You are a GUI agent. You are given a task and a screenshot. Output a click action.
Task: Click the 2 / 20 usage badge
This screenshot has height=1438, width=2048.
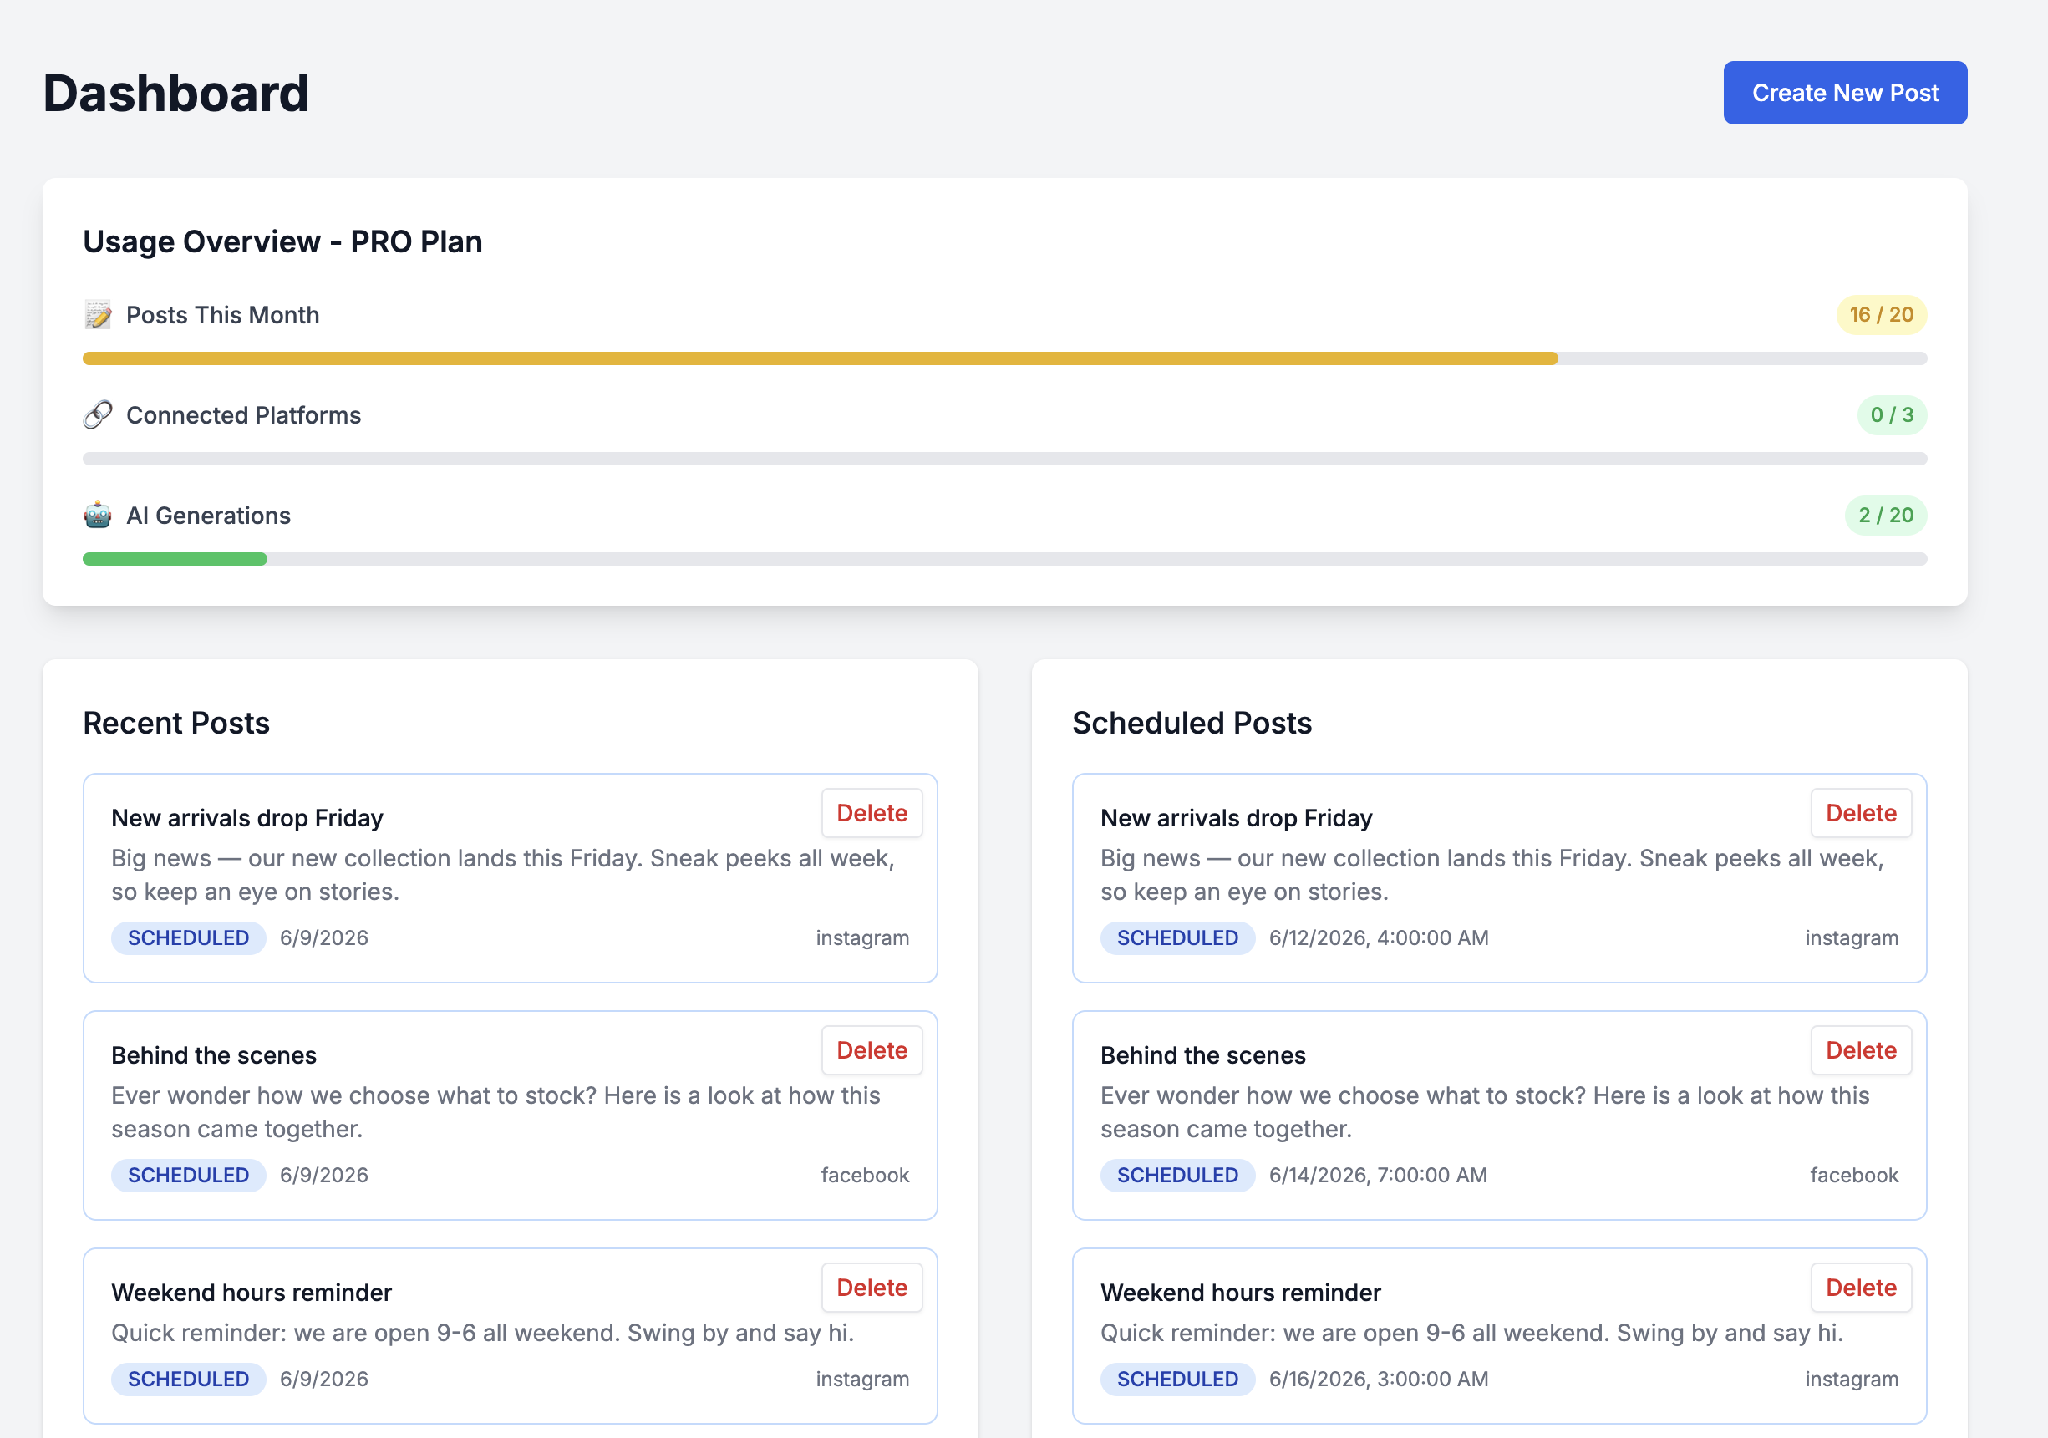click(1886, 516)
